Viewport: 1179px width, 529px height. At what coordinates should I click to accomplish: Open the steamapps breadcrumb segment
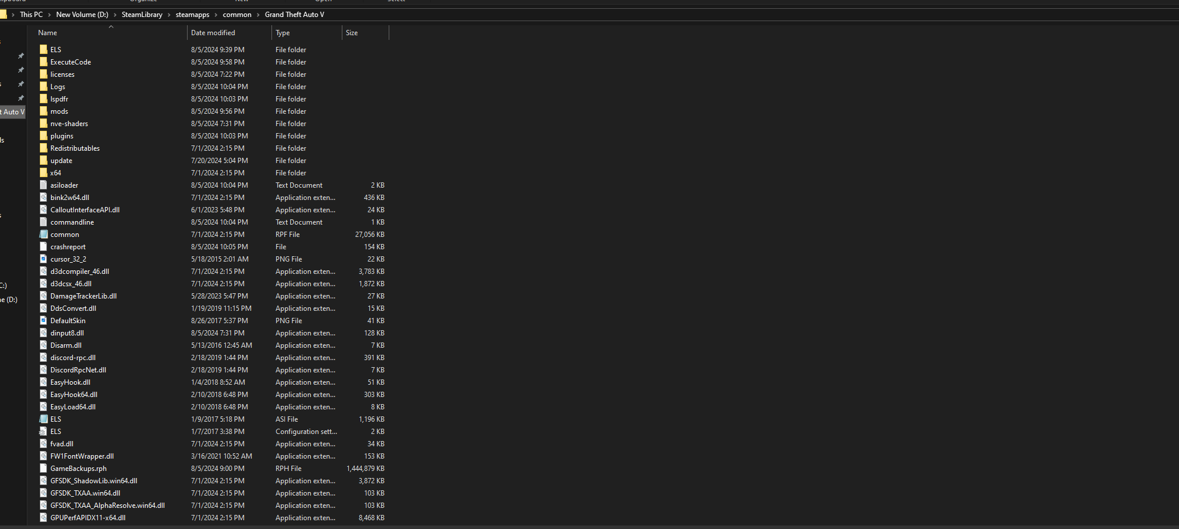tap(192, 15)
